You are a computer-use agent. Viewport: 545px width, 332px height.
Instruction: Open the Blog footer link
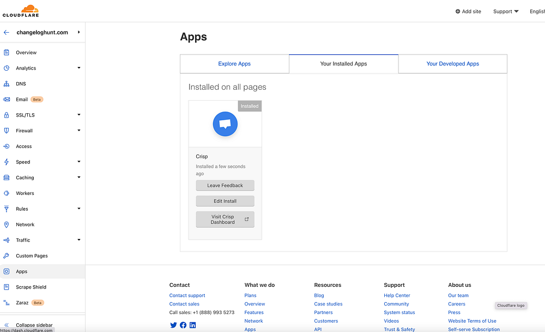pos(319,296)
